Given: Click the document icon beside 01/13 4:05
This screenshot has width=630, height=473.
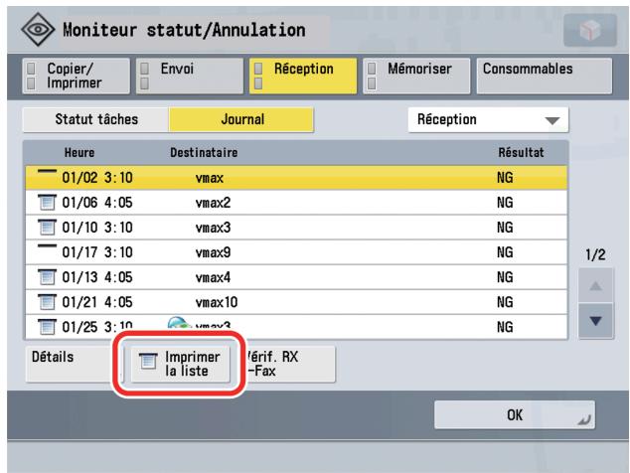Looking at the screenshot, I should pyautogui.click(x=47, y=277).
